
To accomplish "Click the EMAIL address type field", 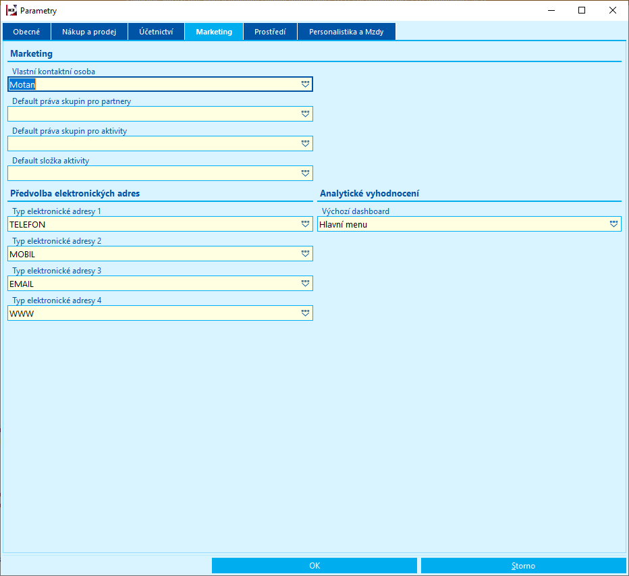I will coord(160,284).
